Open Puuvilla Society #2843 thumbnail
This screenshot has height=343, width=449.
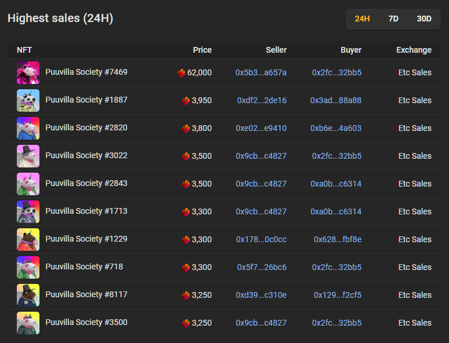pyautogui.click(x=28, y=184)
